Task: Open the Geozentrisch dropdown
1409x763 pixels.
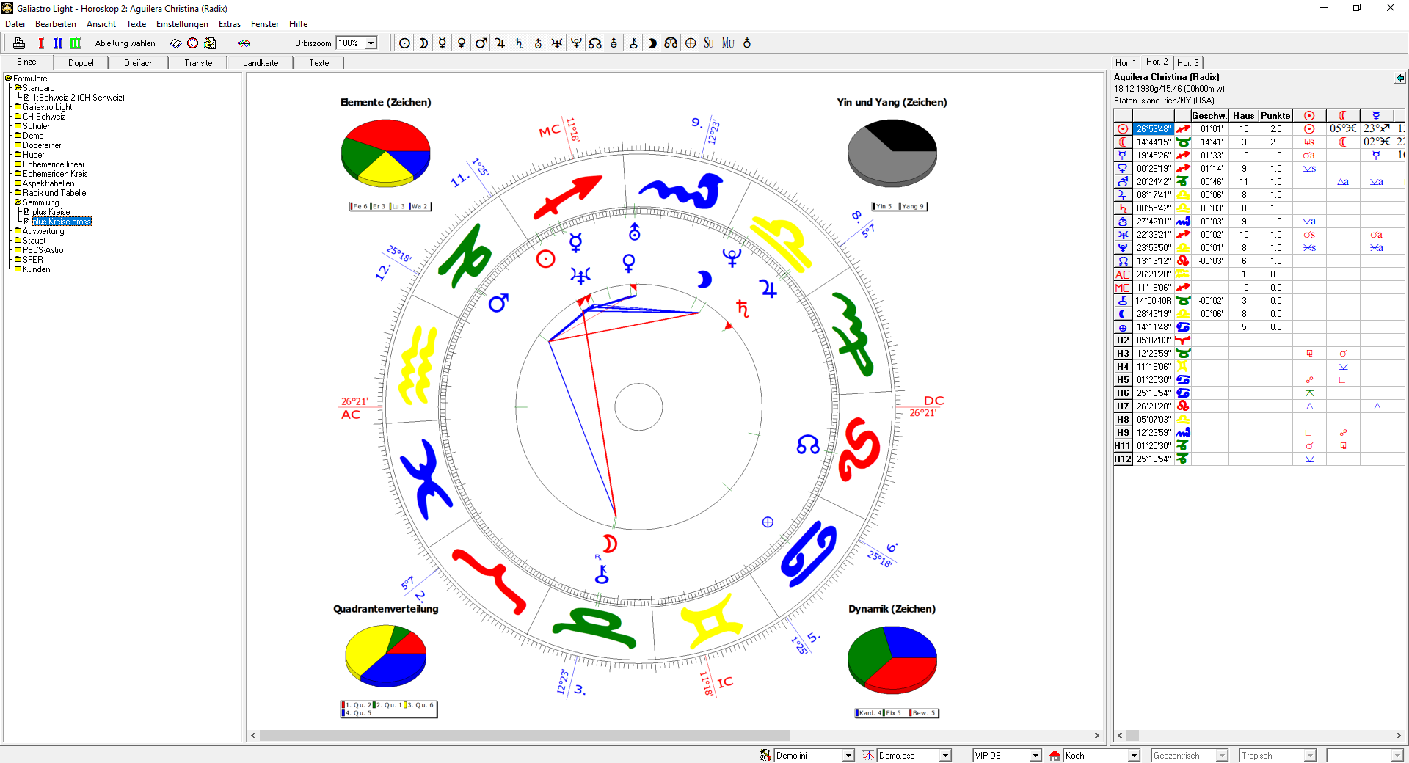Action: tap(1222, 755)
